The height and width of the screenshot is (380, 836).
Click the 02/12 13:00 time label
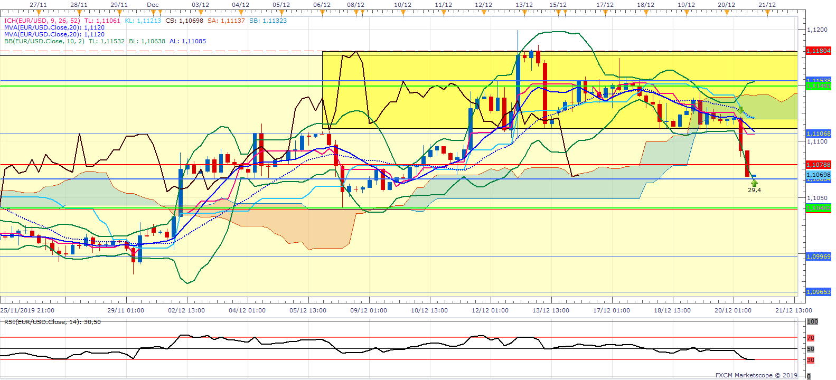(x=186, y=310)
